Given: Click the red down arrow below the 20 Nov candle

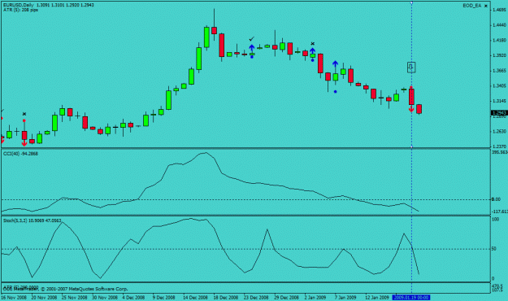Looking at the screenshot, I should (24, 142).
